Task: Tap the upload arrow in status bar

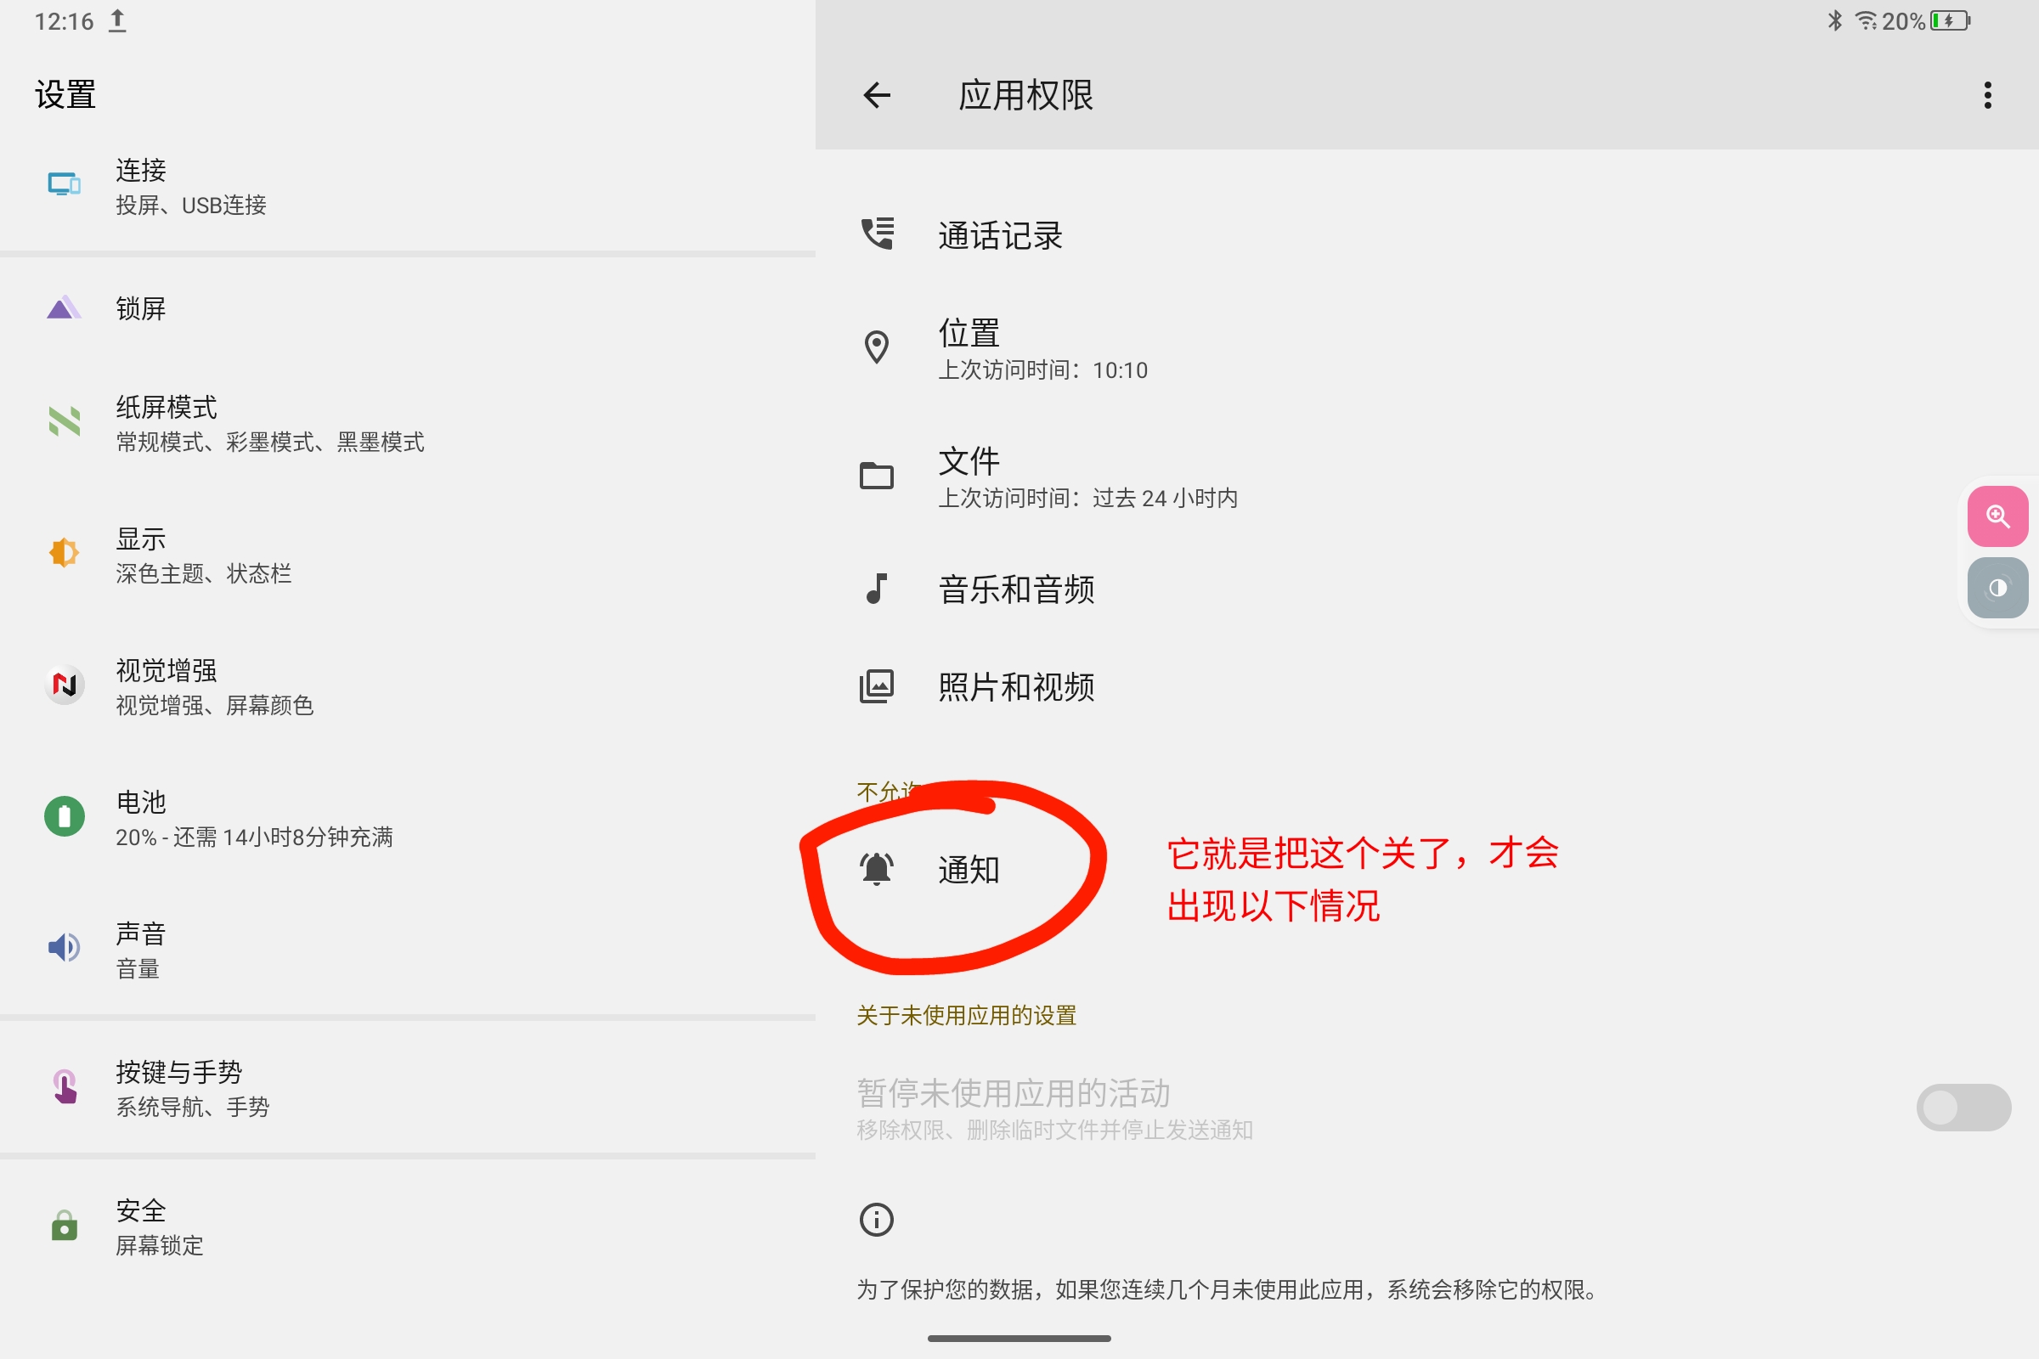Action: [117, 20]
